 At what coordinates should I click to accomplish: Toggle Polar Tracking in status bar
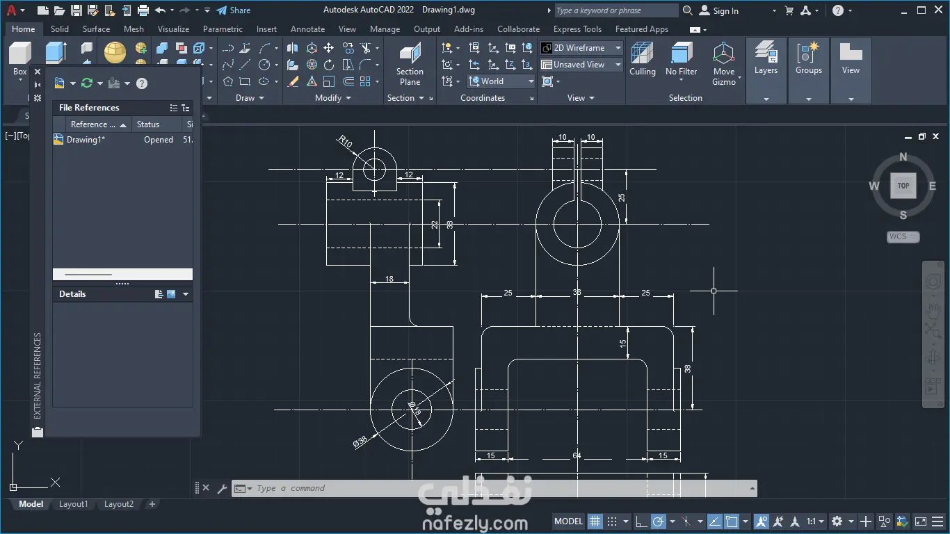pyautogui.click(x=658, y=521)
